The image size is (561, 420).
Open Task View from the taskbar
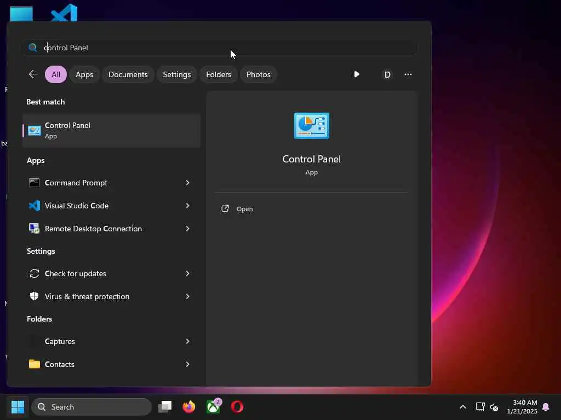pyautogui.click(x=165, y=407)
